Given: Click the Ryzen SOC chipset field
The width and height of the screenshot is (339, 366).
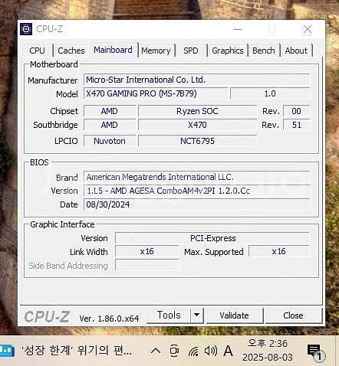Looking at the screenshot, I should (197, 111).
